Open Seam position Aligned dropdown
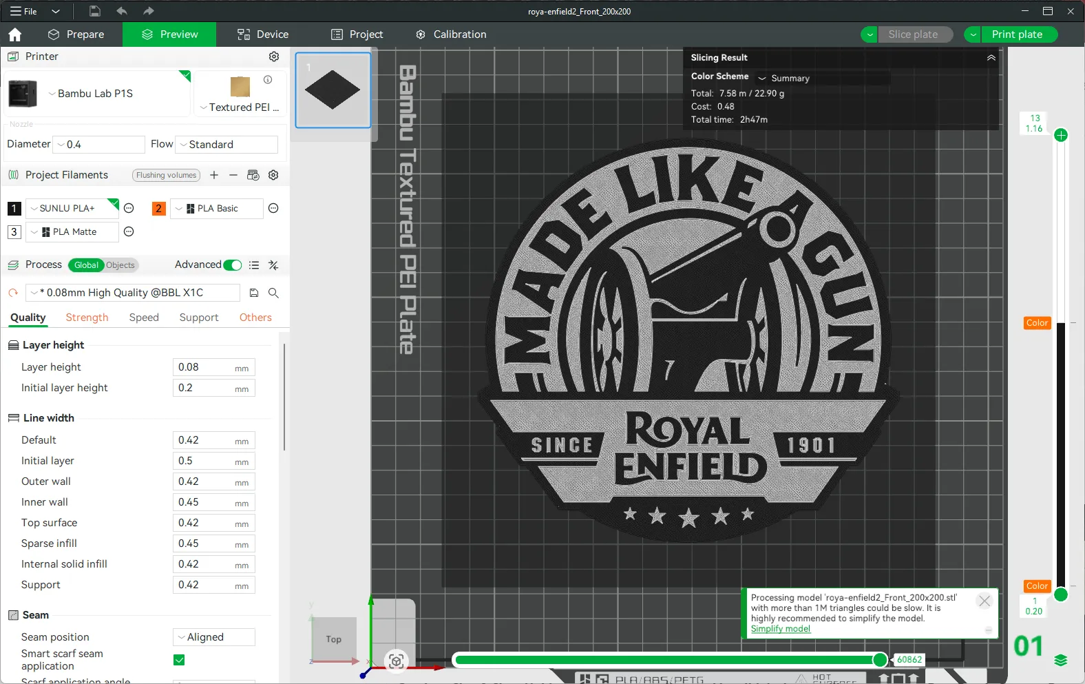1085x684 pixels. point(214,637)
